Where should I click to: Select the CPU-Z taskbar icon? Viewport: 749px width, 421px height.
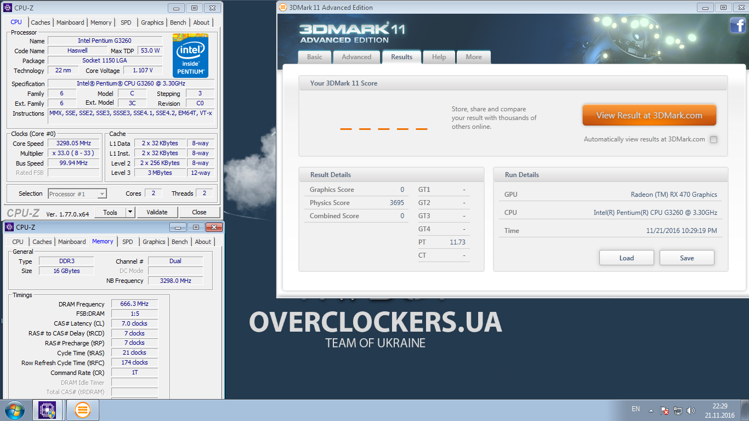tap(48, 410)
